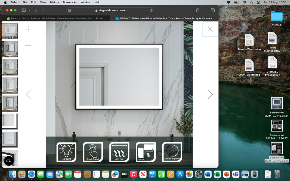The height and width of the screenshot is (181, 290).
Task: Zoom out with the minus icon
Action: click(28, 45)
